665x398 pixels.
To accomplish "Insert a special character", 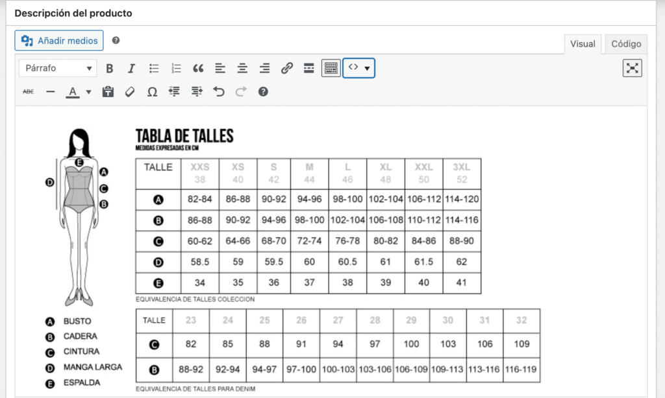I will coord(152,91).
